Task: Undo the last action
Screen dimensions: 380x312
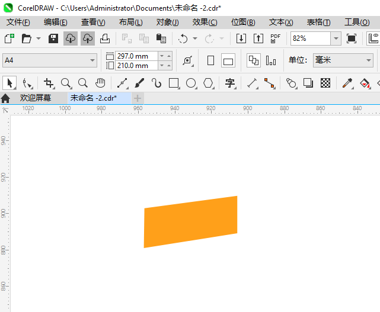Action: [x=183, y=38]
